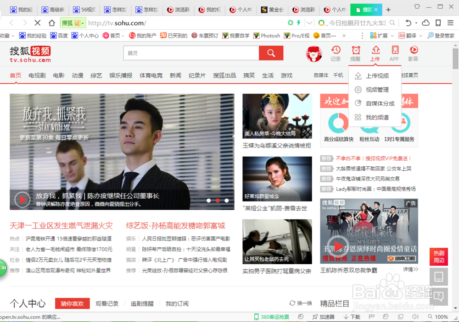
Task: Open the 纪录片 navigation tab
Action: click(x=197, y=76)
